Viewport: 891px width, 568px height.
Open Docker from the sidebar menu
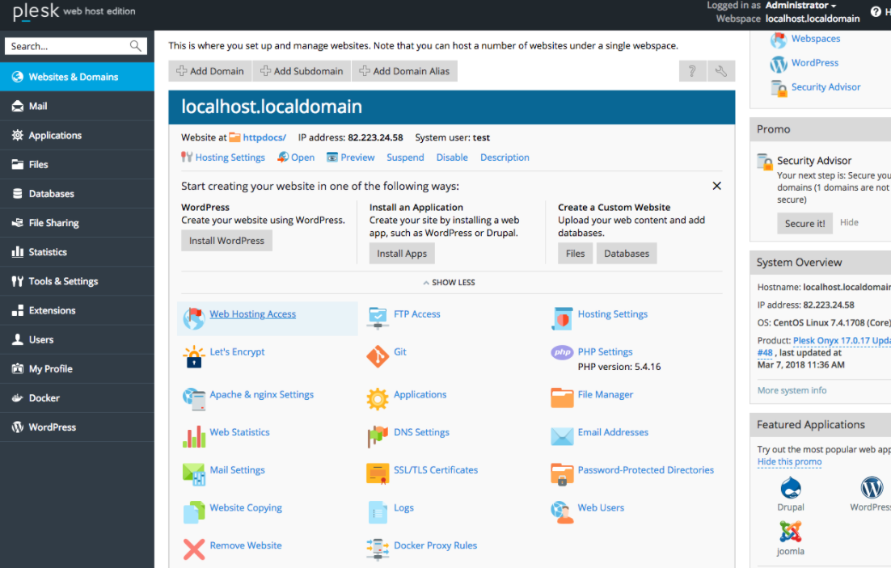click(44, 398)
